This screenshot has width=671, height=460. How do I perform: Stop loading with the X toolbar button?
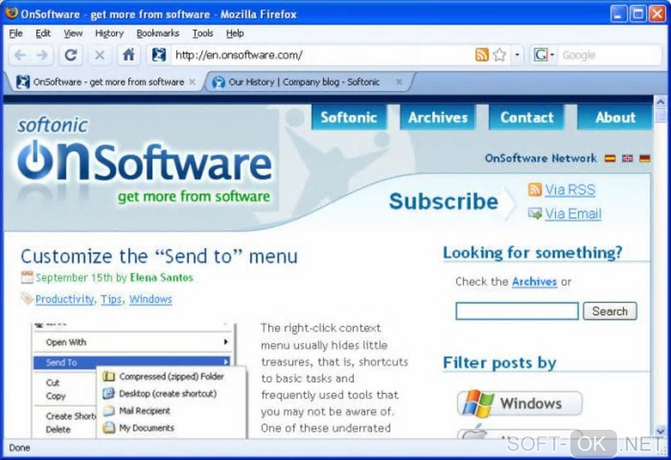pyautogui.click(x=100, y=55)
